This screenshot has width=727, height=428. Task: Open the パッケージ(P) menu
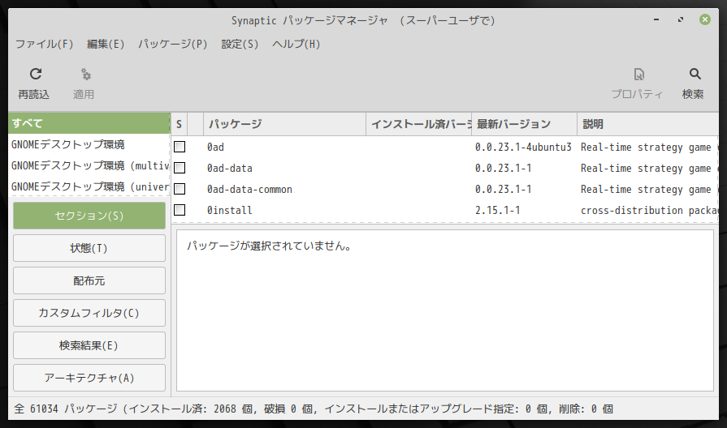tap(172, 44)
